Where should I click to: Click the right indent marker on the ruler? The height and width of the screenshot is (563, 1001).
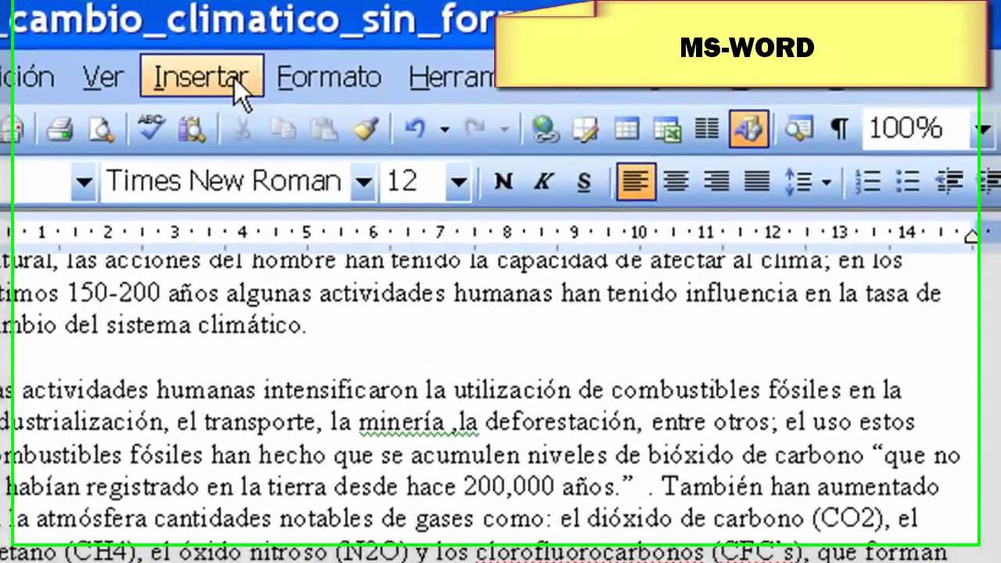[971, 235]
